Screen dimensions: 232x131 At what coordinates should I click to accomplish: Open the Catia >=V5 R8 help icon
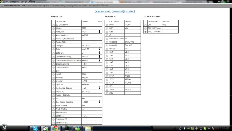tap(99, 49)
